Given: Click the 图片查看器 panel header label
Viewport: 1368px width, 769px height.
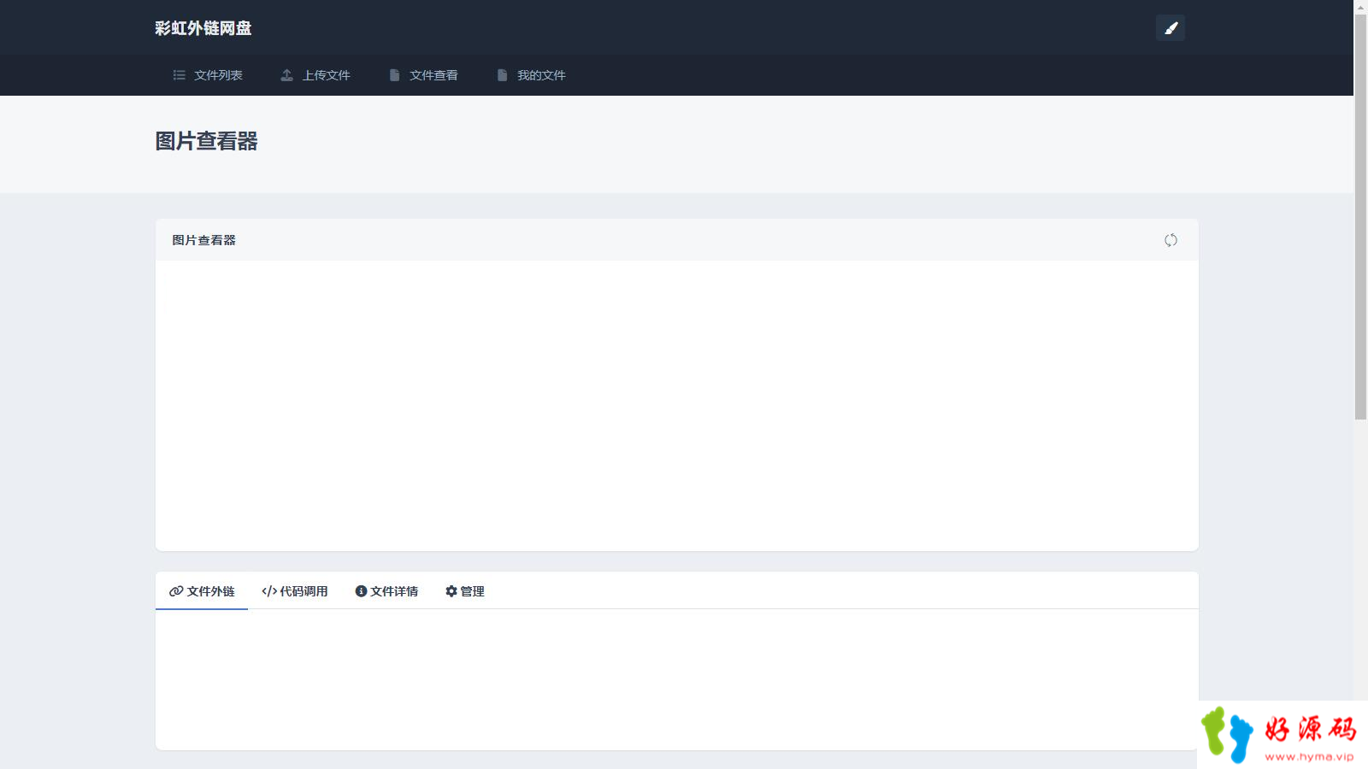Looking at the screenshot, I should pos(203,240).
